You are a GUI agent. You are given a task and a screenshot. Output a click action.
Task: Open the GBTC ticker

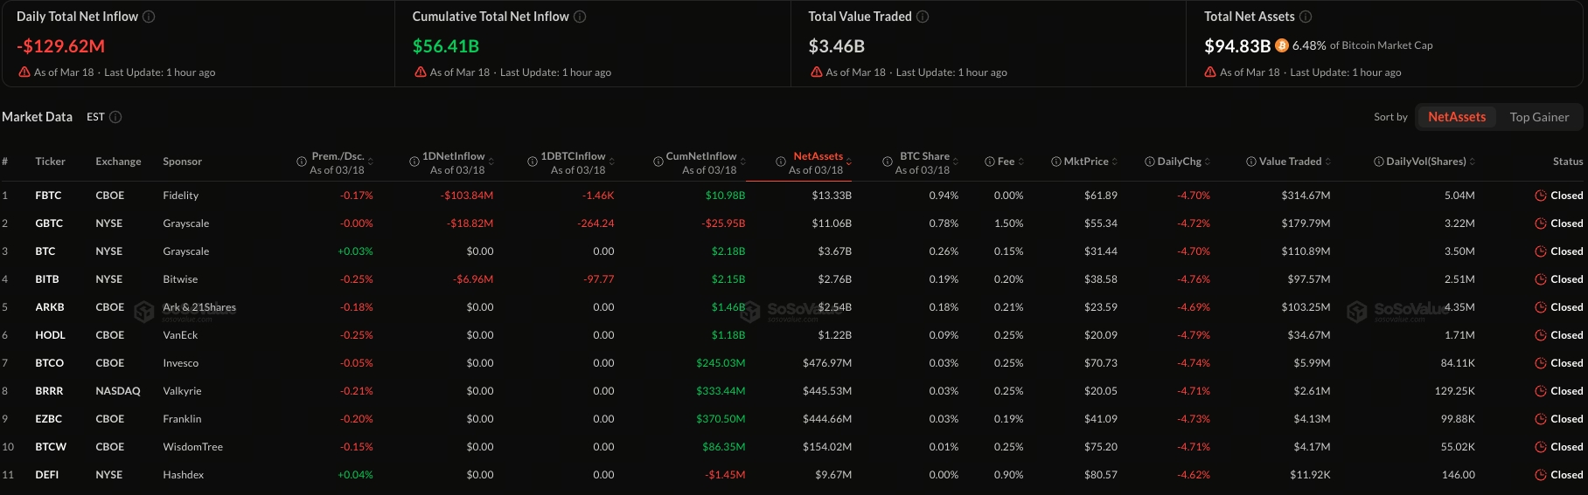(49, 223)
